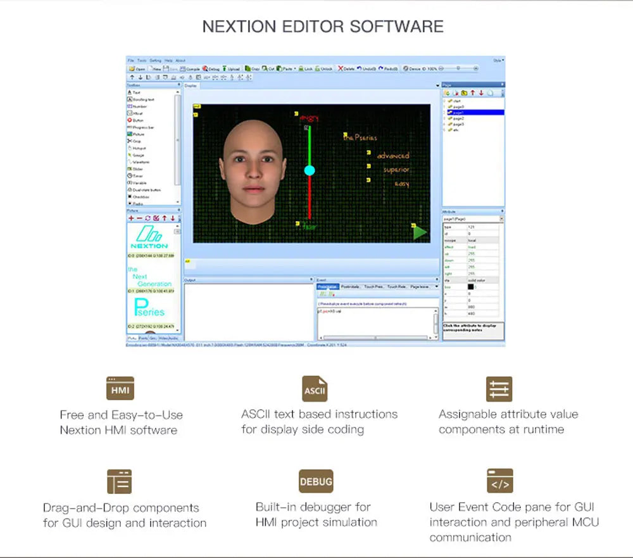Click the black background color swatch
The width and height of the screenshot is (633, 558).
pyautogui.click(x=470, y=287)
